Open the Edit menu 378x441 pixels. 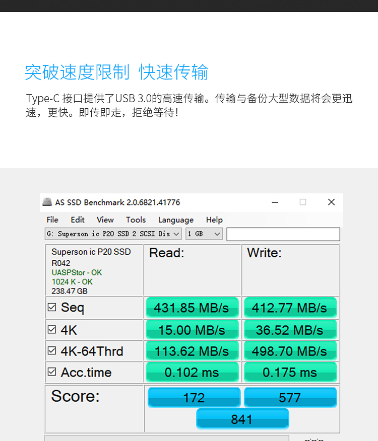[x=78, y=219]
